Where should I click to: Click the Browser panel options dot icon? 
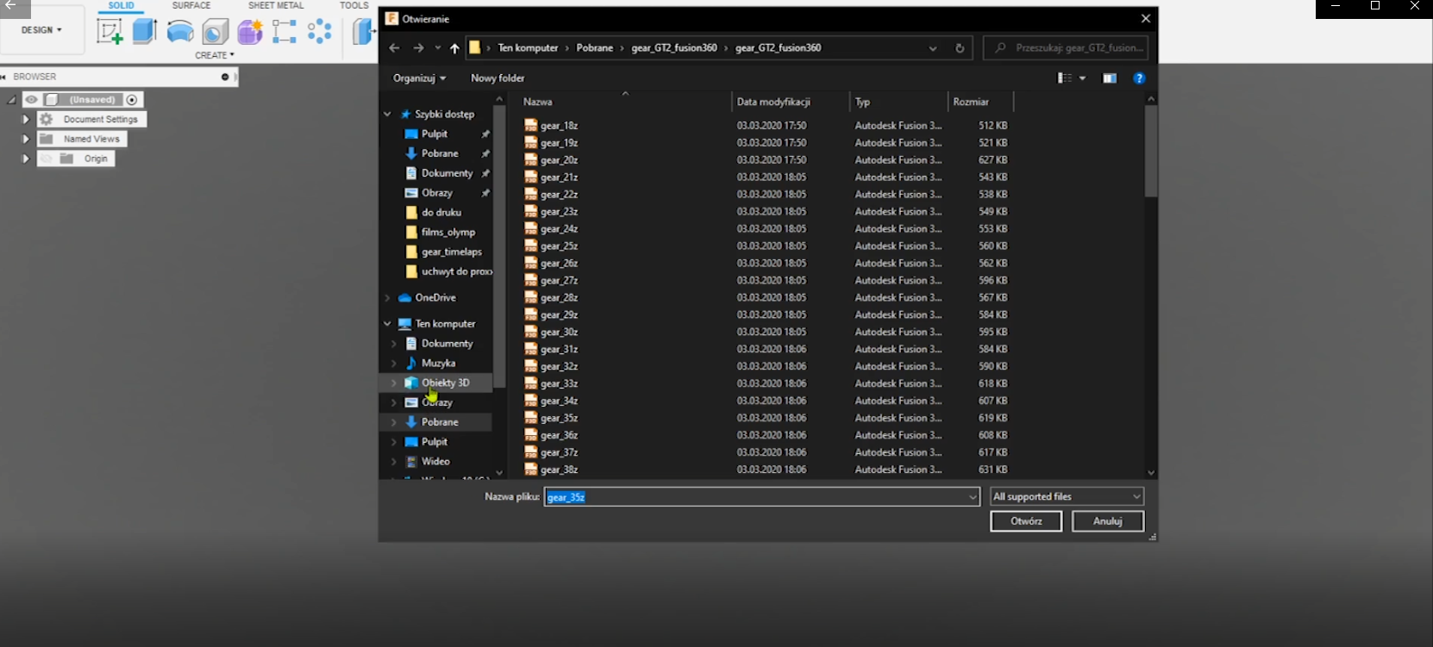[x=225, y=77]
